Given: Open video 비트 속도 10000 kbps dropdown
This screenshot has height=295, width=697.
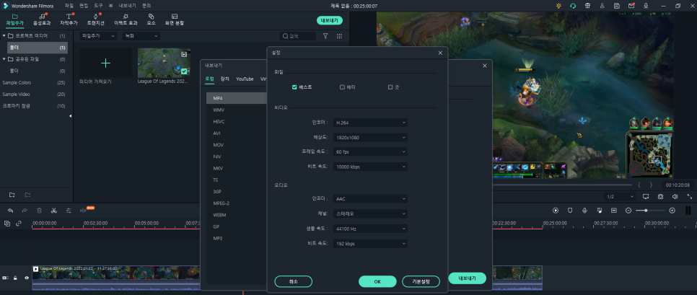Looking at the screenshot, I should pos(370,167).
